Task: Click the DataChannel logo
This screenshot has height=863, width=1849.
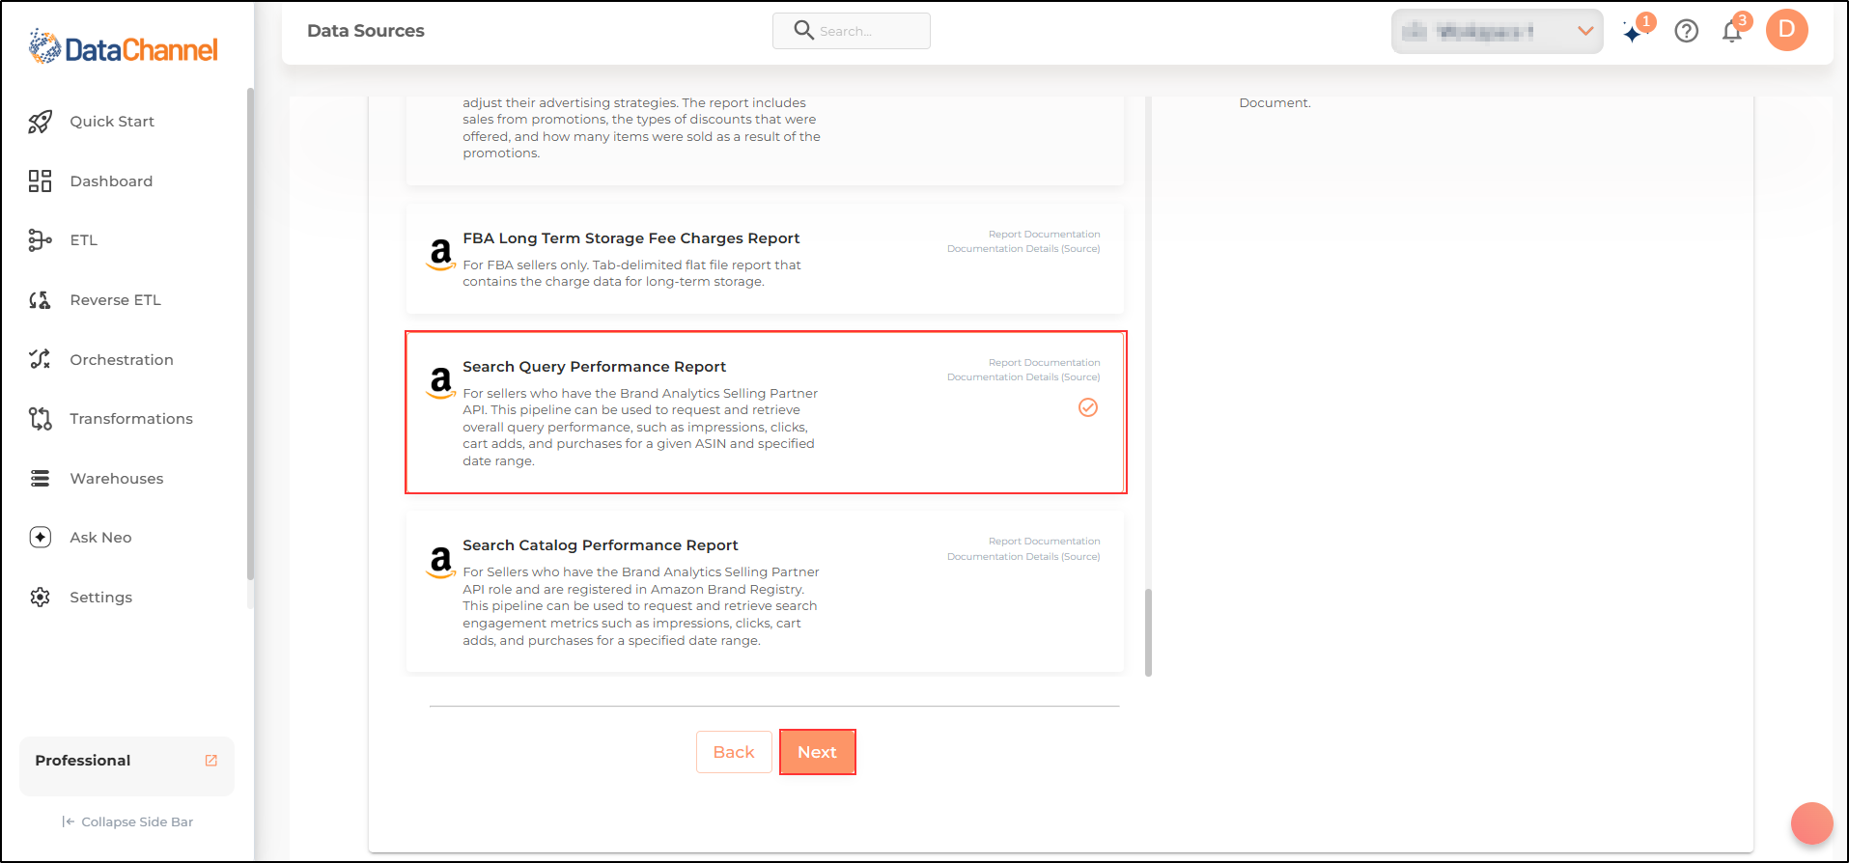Action: click(124, 47)
